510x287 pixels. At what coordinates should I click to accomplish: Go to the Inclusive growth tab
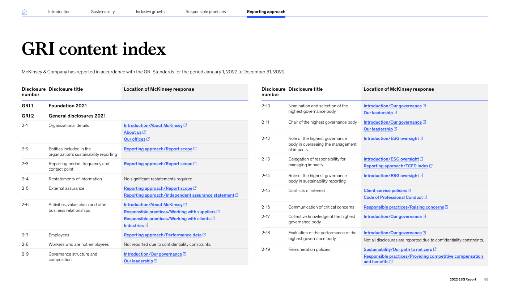[150, 12]
